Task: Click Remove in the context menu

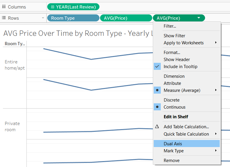Action: 171,160
